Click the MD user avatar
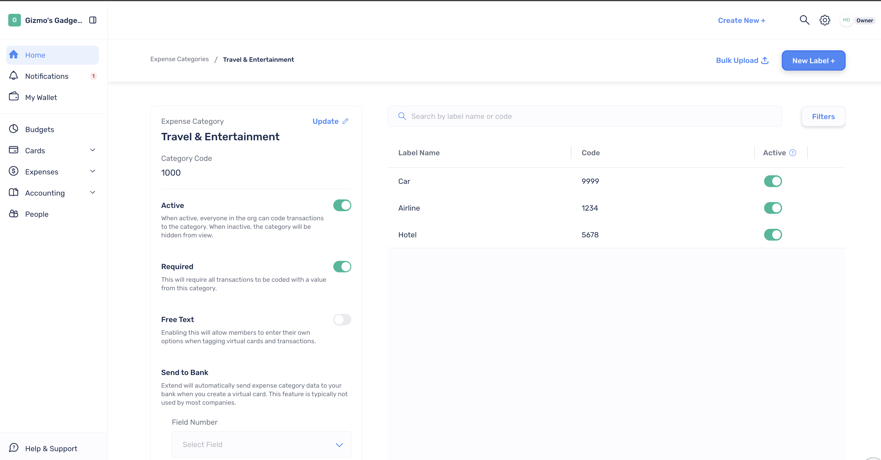 (846, 20)
